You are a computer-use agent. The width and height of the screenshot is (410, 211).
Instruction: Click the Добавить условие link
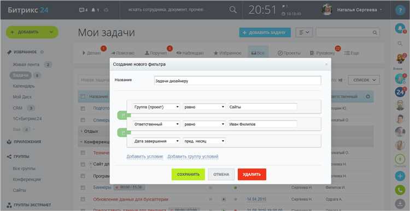(145, 156)
